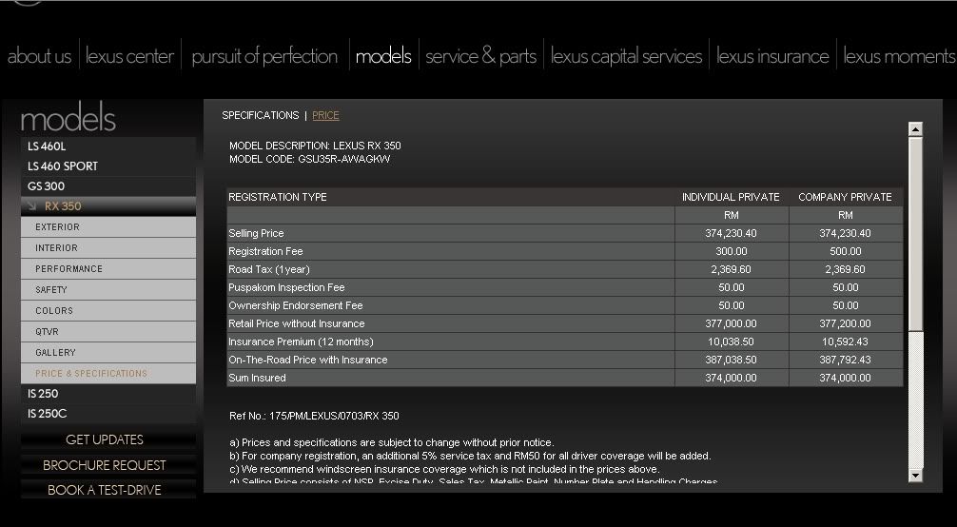Open 'lexus capital services' menu
The height and width of the screenshot is (527, 957).
tap(626, 56)
